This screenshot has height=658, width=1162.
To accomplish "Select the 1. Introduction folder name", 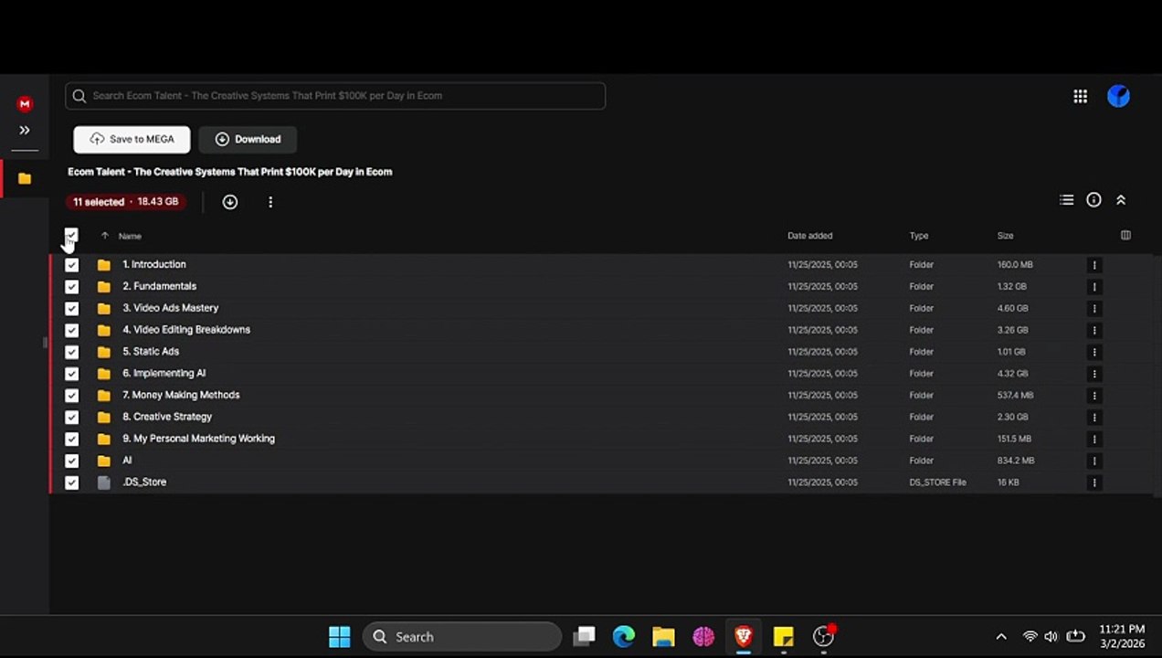I will [154, 264].
